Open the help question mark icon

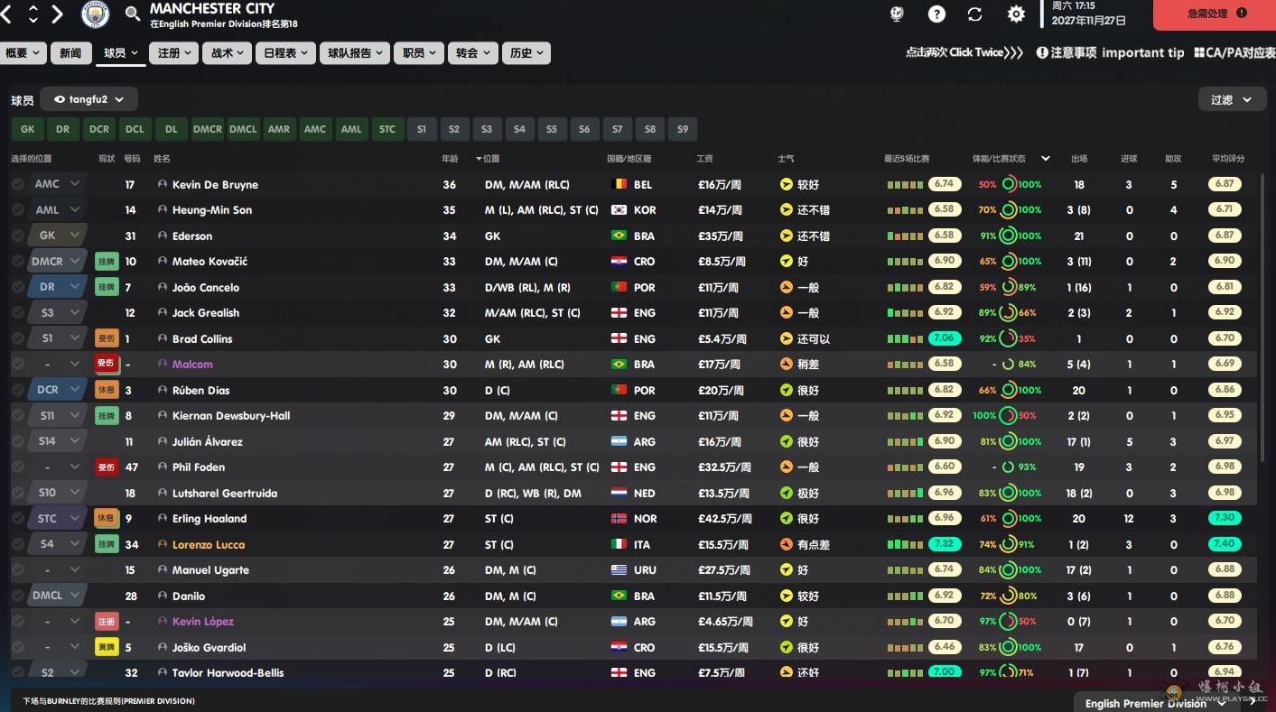[x=936, y=14]
